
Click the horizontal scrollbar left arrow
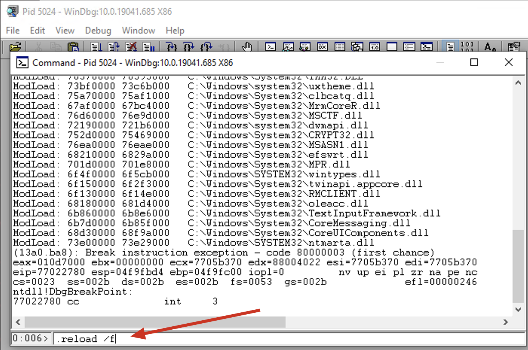coord(18,322)
